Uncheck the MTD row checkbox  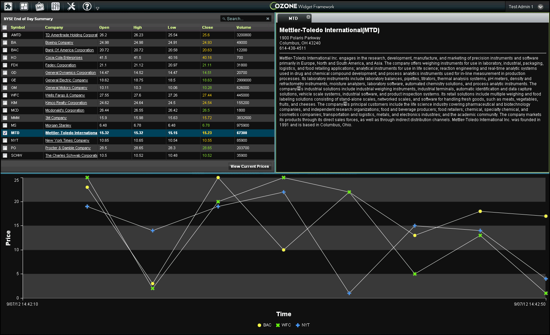pyautogui.click(x=5, y=133)
